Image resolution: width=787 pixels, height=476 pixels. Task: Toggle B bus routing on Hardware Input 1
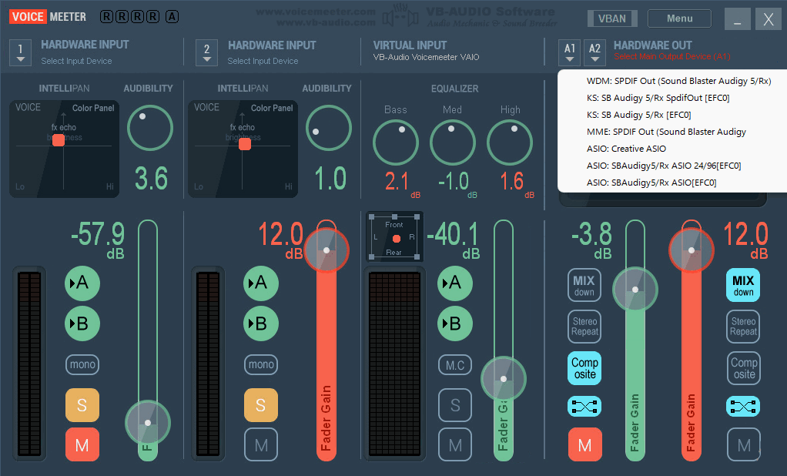[82, 323]
